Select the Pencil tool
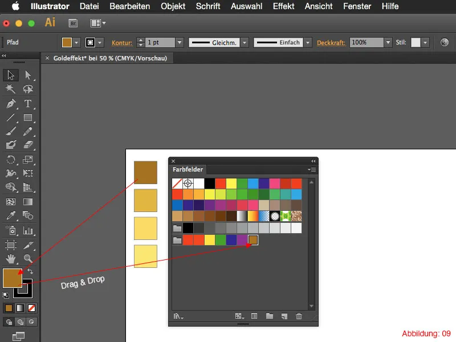Image resolution: width=456 pixels, height=342 pixels. pos(28,131)
